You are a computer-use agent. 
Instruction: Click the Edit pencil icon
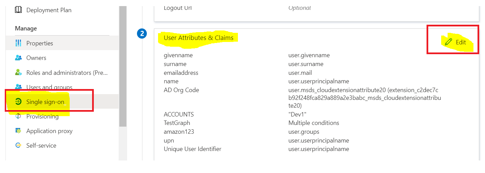coord(449,42)
